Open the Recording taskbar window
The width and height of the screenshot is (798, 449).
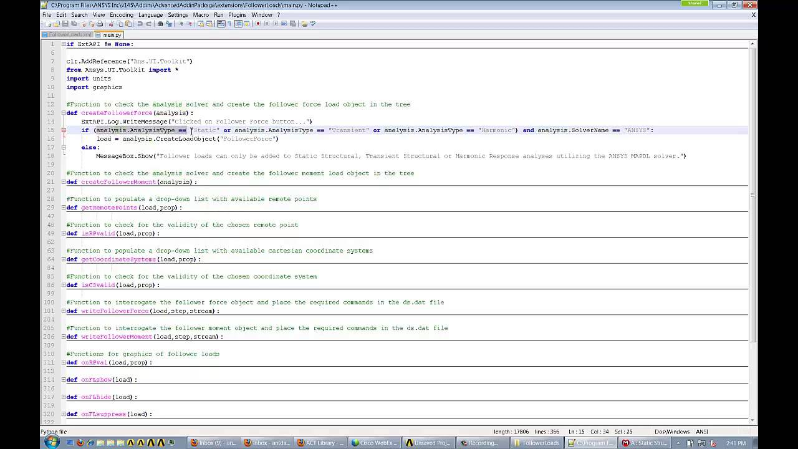tap(483, 443)
